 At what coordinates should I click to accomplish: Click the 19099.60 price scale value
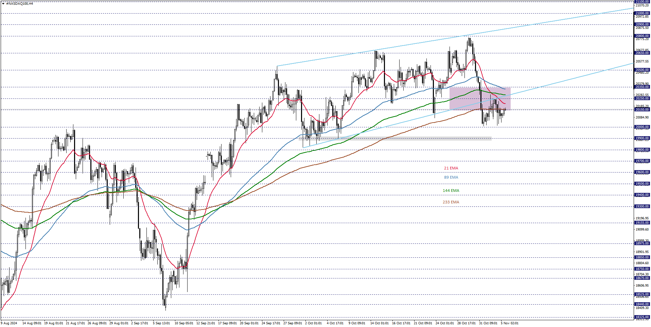pyautogui.click(x=642, y=230)
